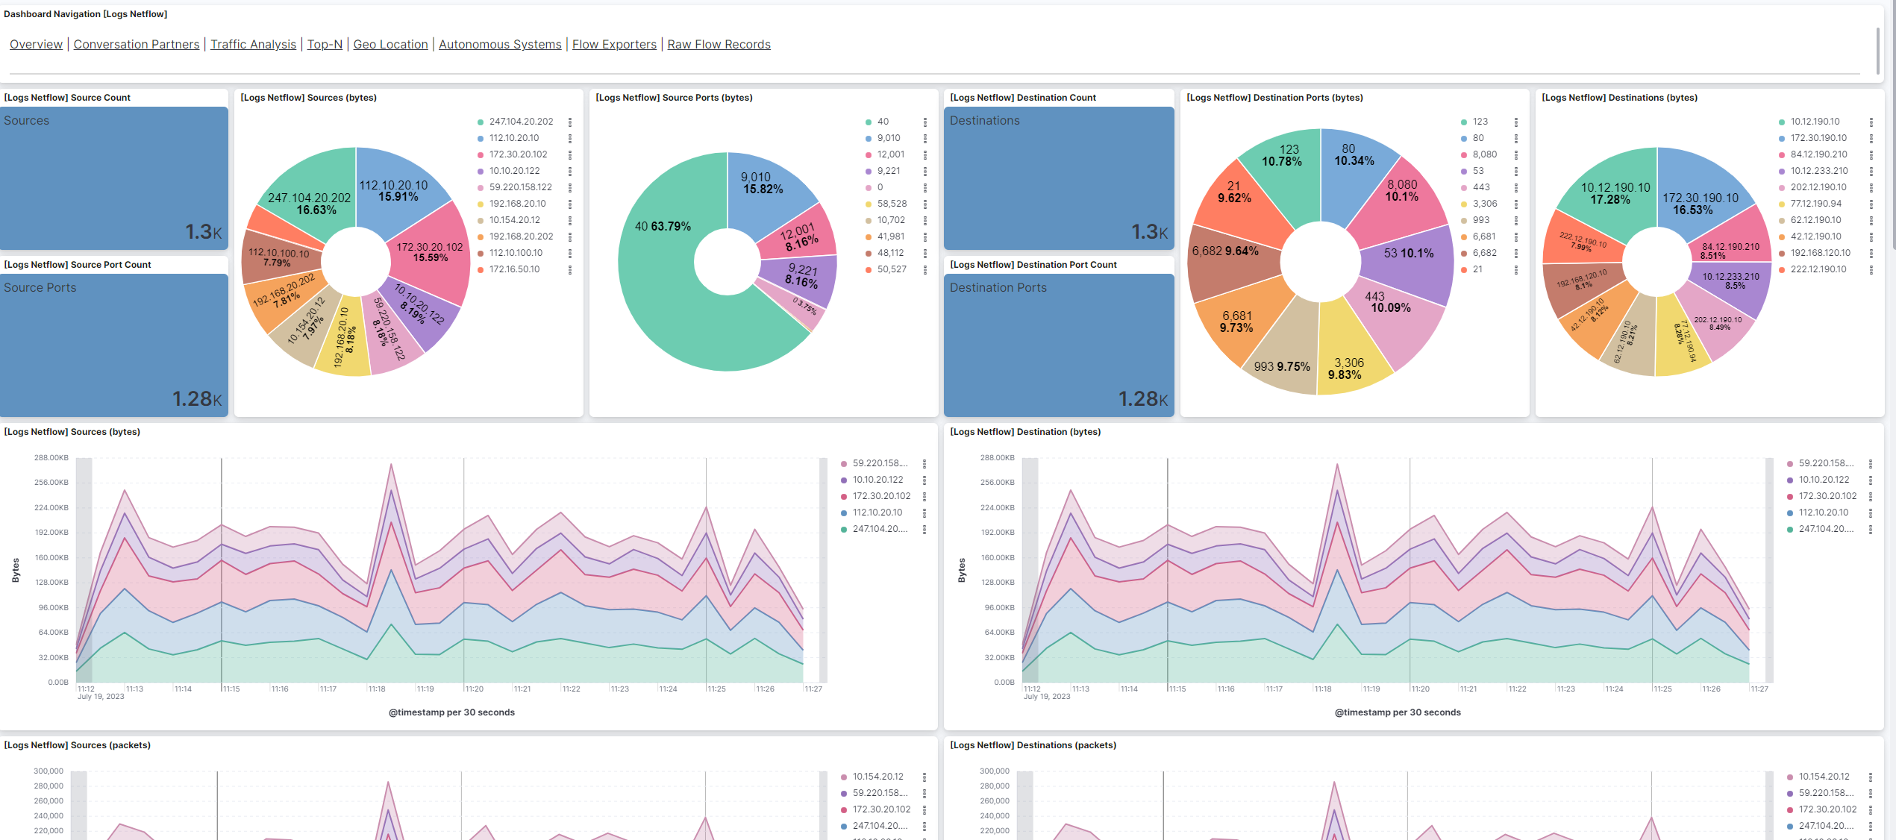1896x840 pixels.
Task: Open options for port 8,080 legend entry
Action: pyautogui.click(x=1516, y=154)
